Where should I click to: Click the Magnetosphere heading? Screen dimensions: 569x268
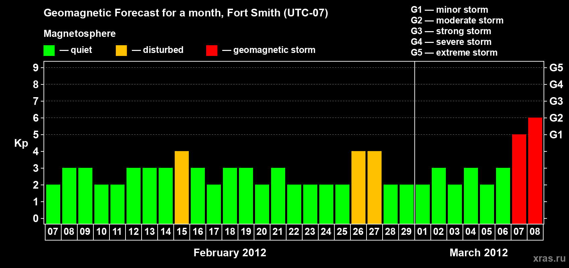80,33
